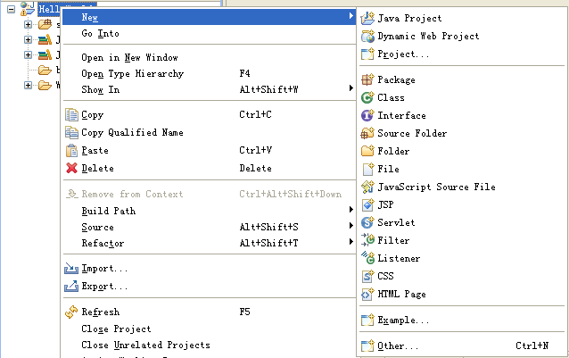Click the Servlet label
The width and height of the screenshot is (569, 358).
[x=396, y=222]
